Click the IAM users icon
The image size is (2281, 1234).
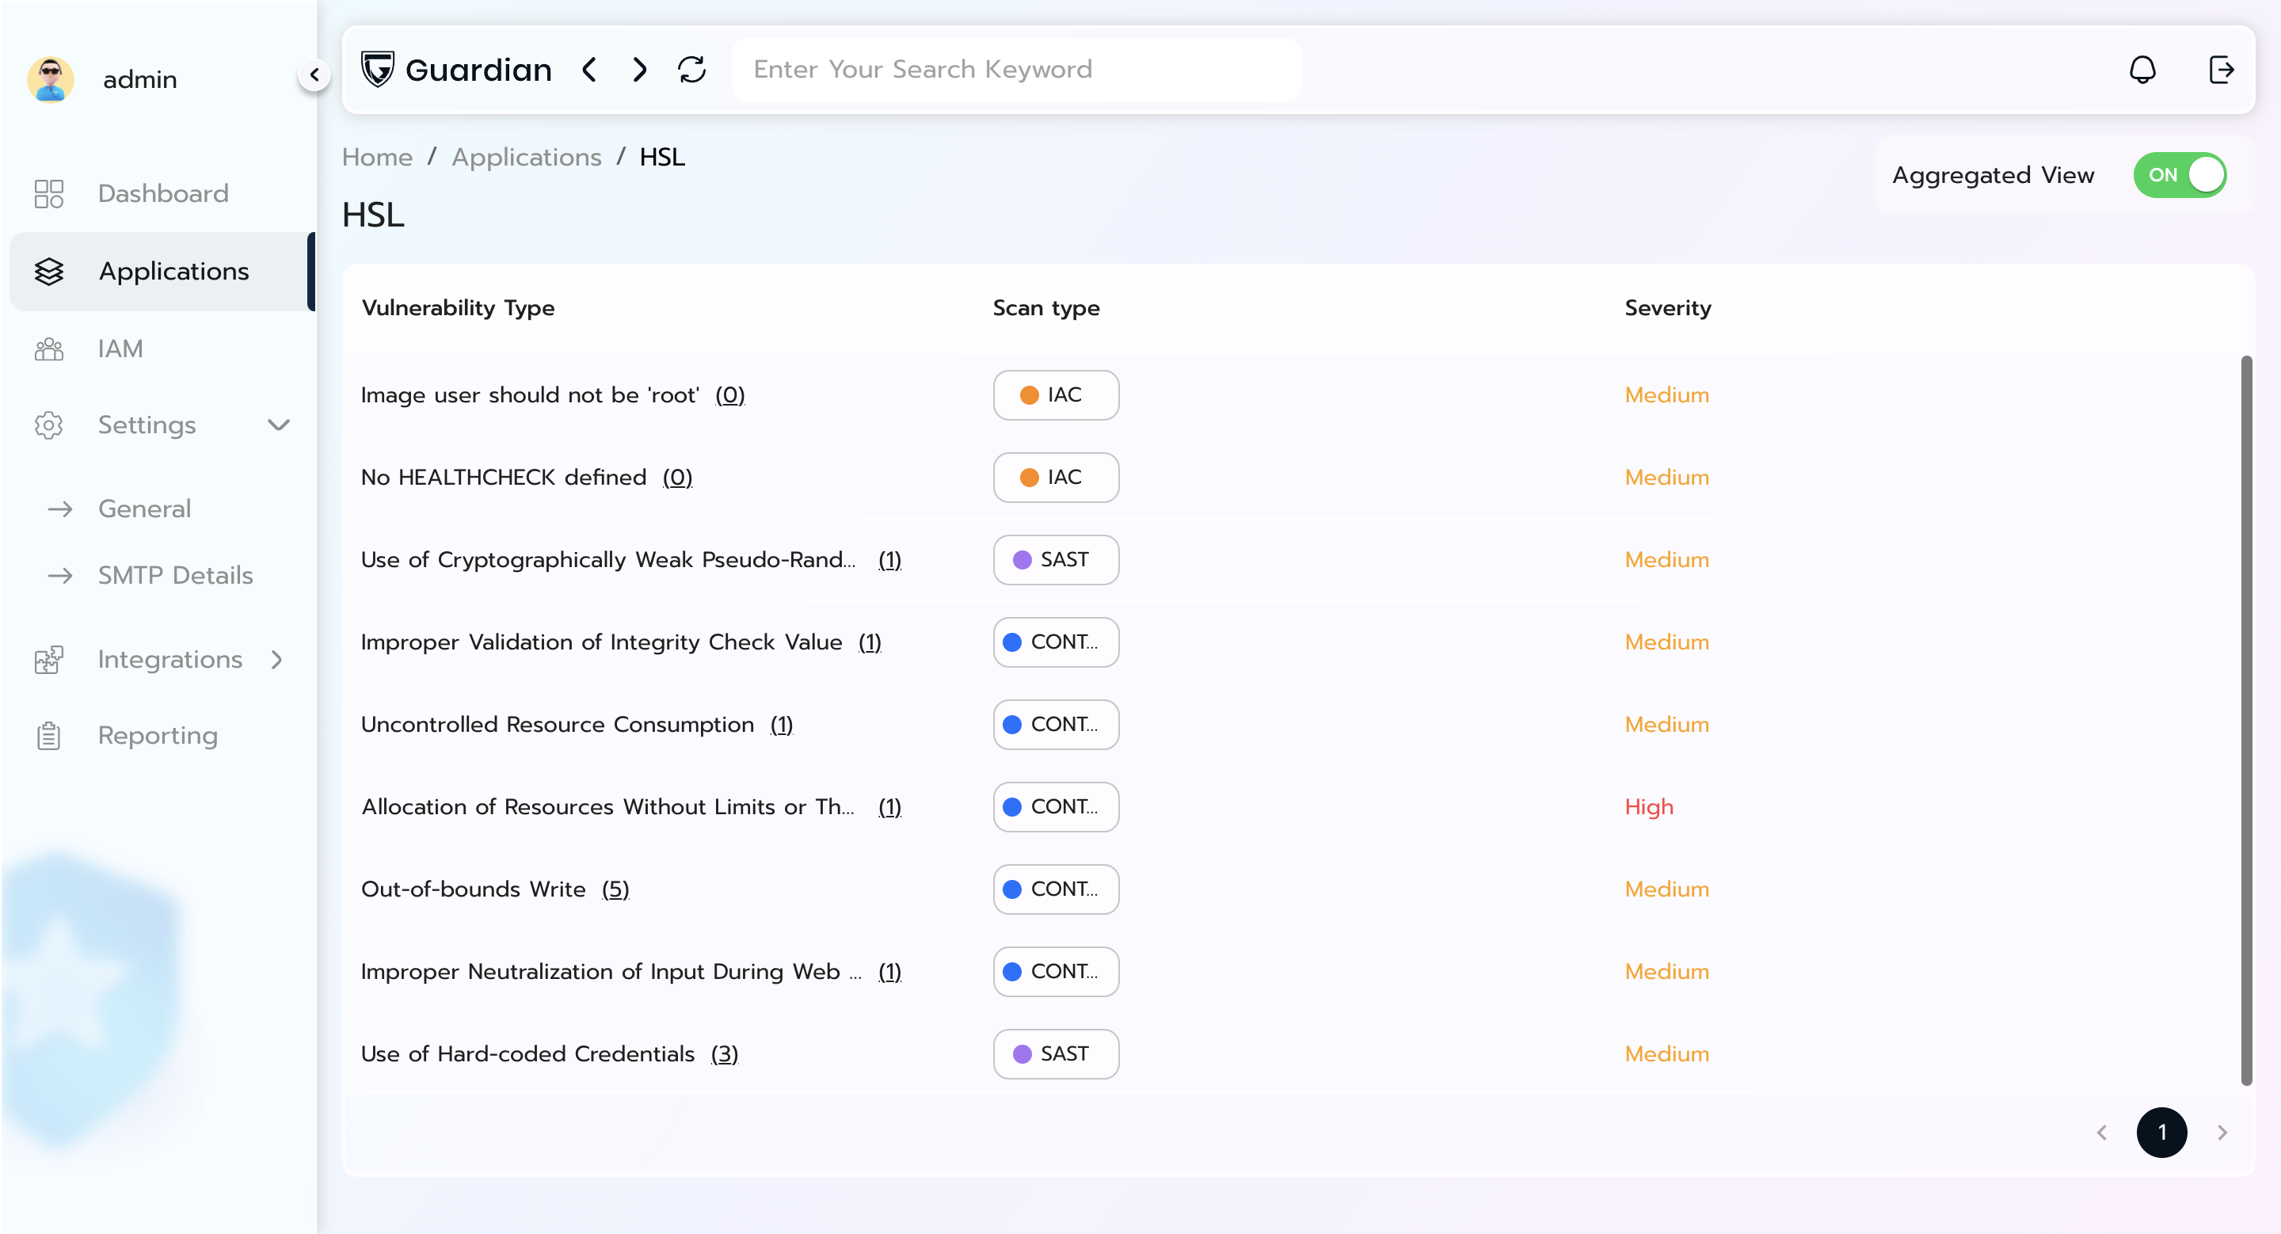click(48, 348)
